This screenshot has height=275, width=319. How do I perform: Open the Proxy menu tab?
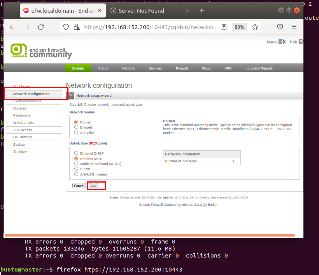click(x=206, y=68)
